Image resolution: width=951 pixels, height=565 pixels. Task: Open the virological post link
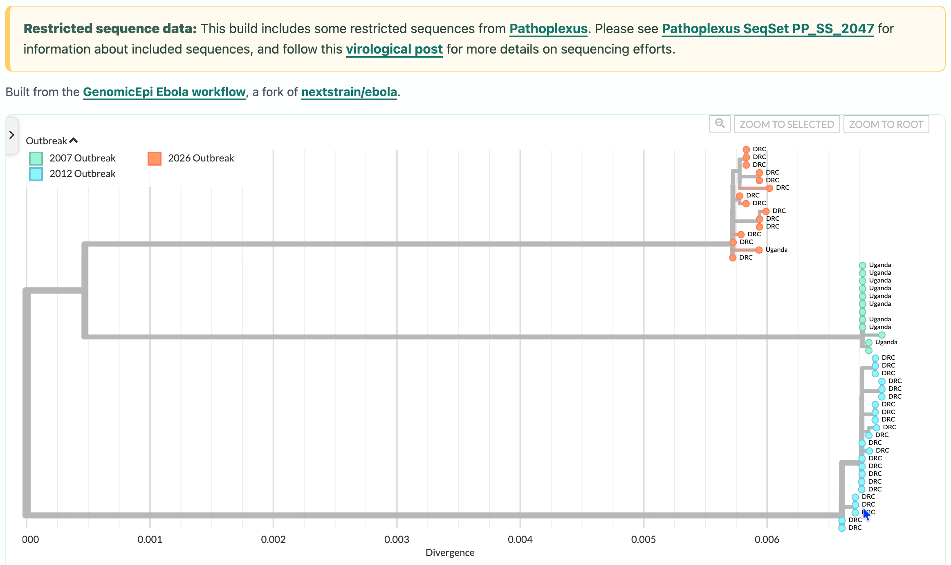click(394, 49)
